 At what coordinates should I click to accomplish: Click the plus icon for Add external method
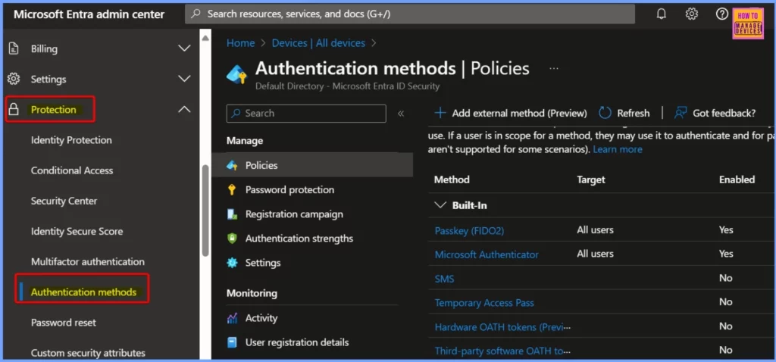(x=440, y=113)
